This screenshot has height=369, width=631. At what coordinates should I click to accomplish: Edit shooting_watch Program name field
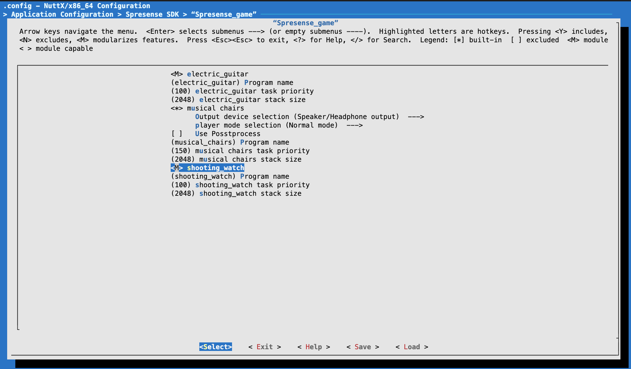230,176
